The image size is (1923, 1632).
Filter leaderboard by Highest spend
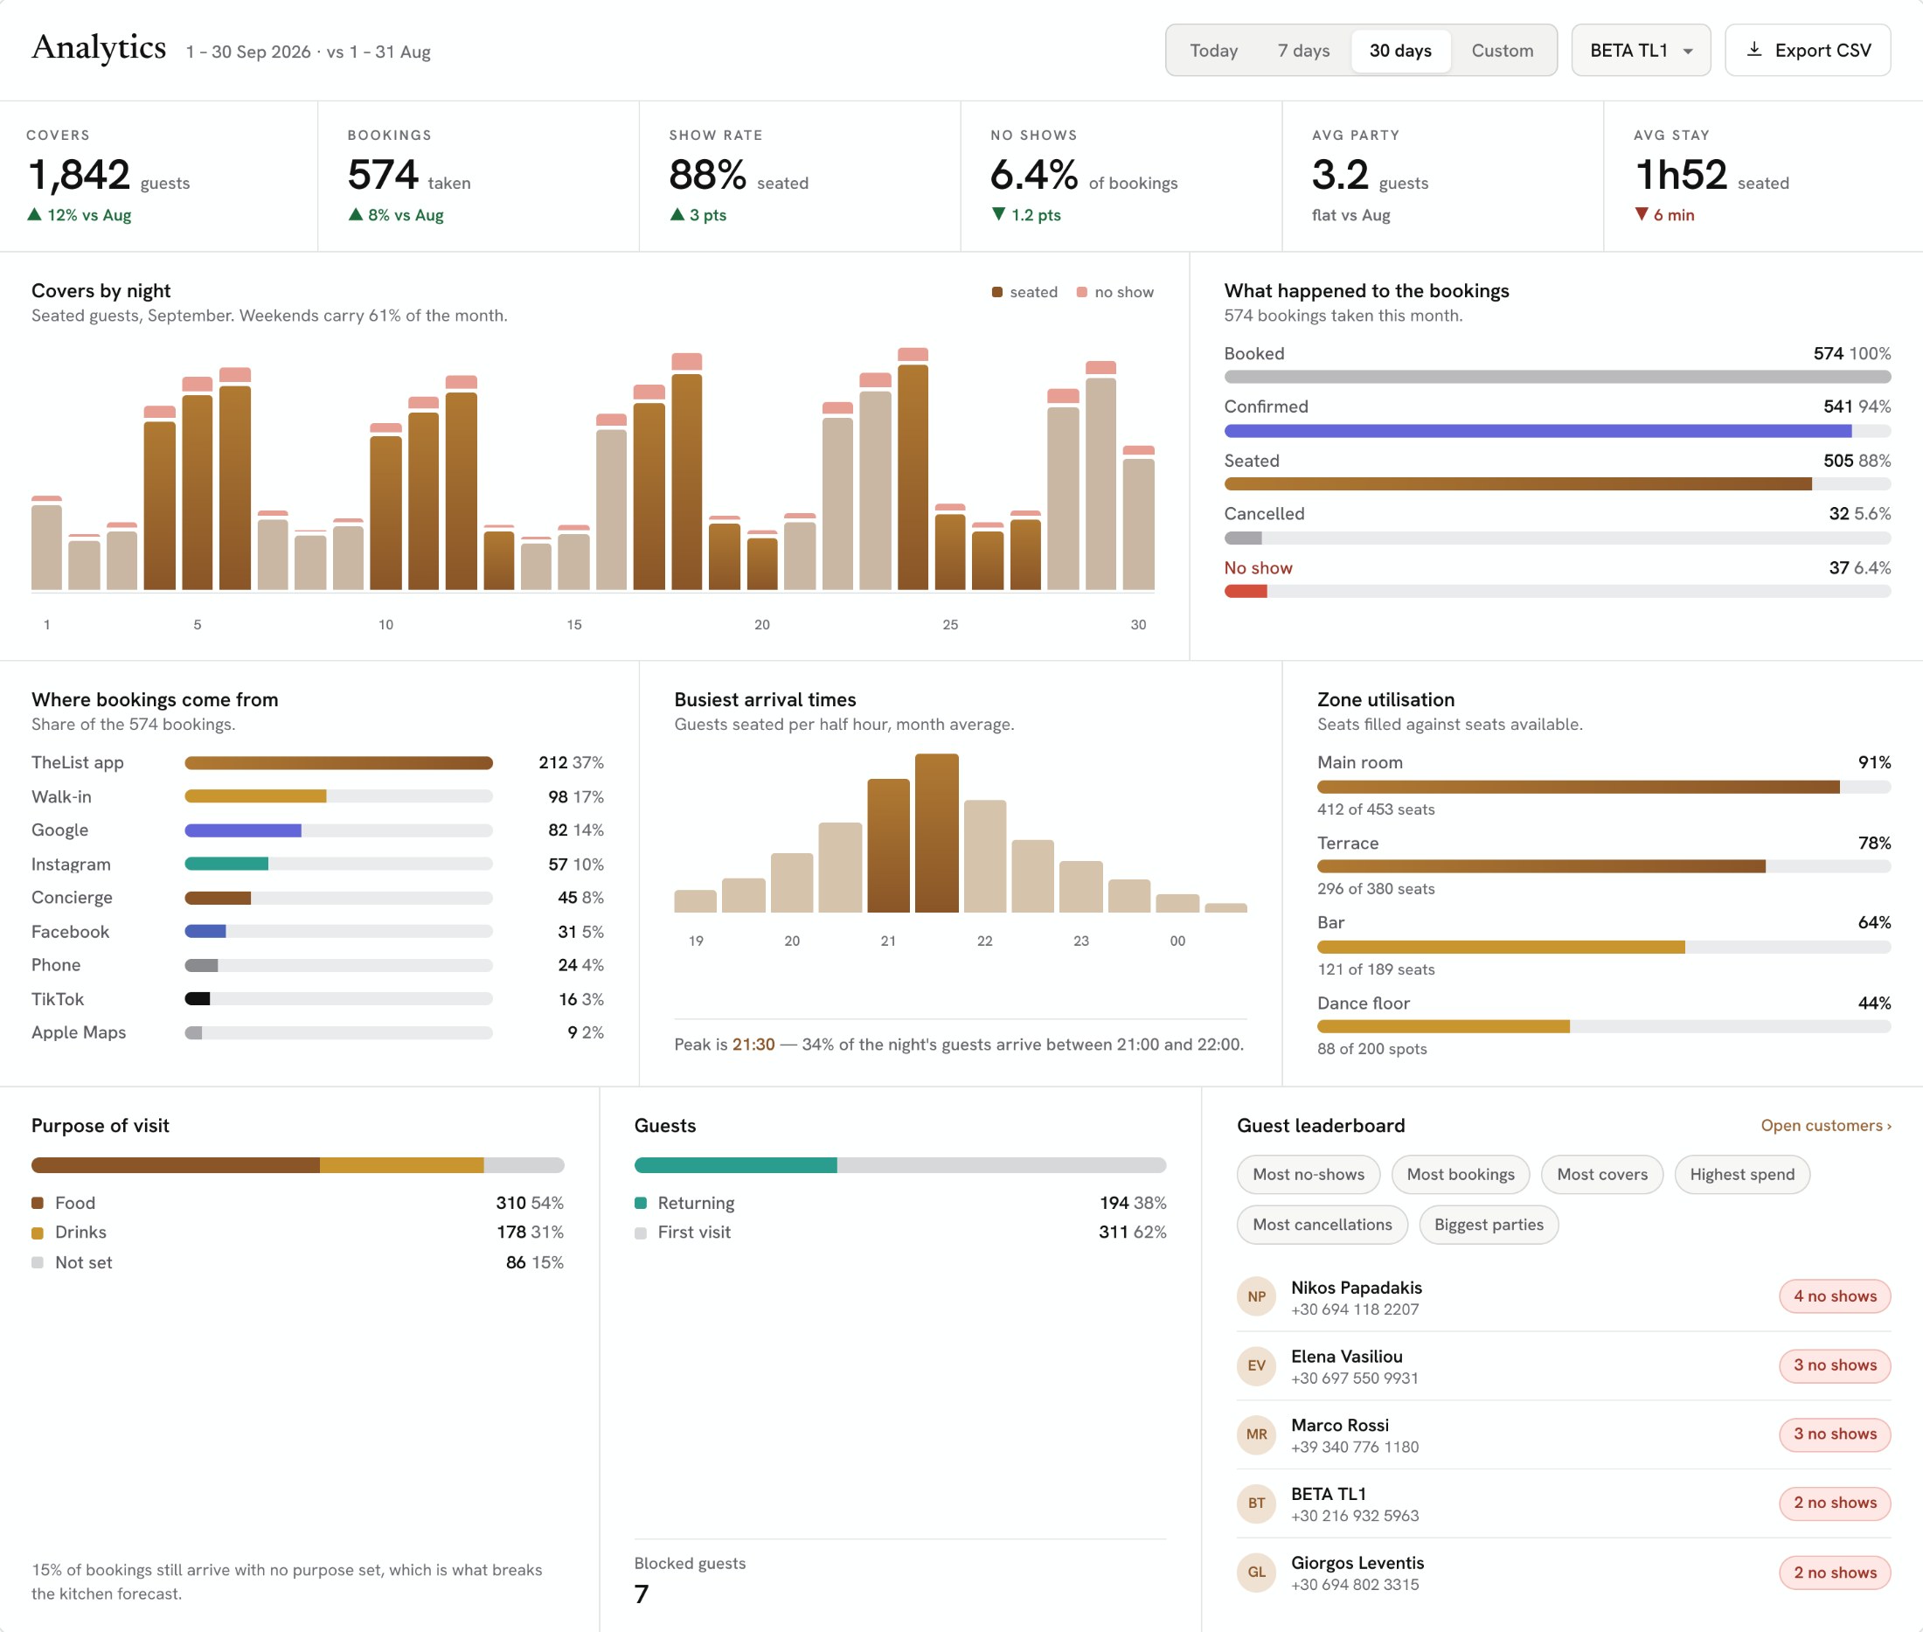[x=1741, y=1174]
